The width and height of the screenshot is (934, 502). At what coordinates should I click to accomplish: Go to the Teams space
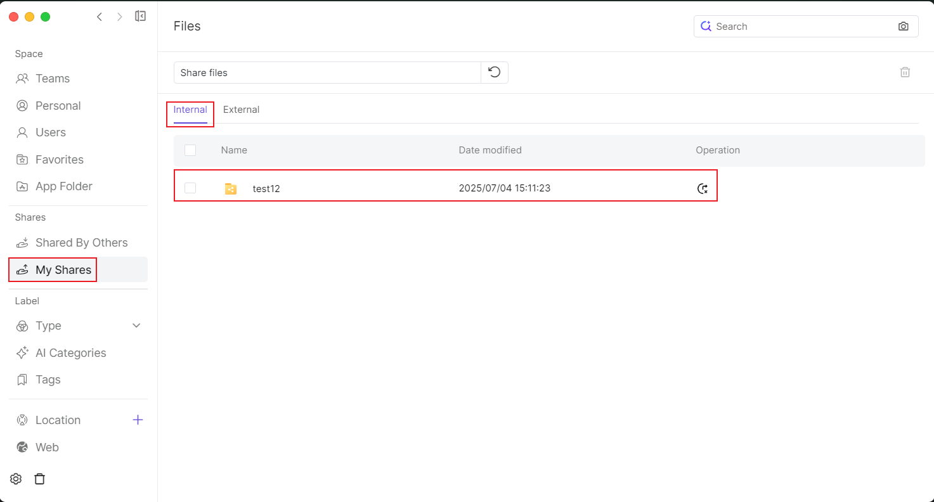point(52,79)
